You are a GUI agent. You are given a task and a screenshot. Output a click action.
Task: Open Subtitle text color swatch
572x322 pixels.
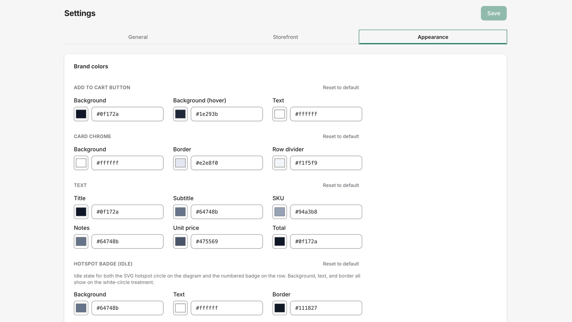(x=181, y=212)
